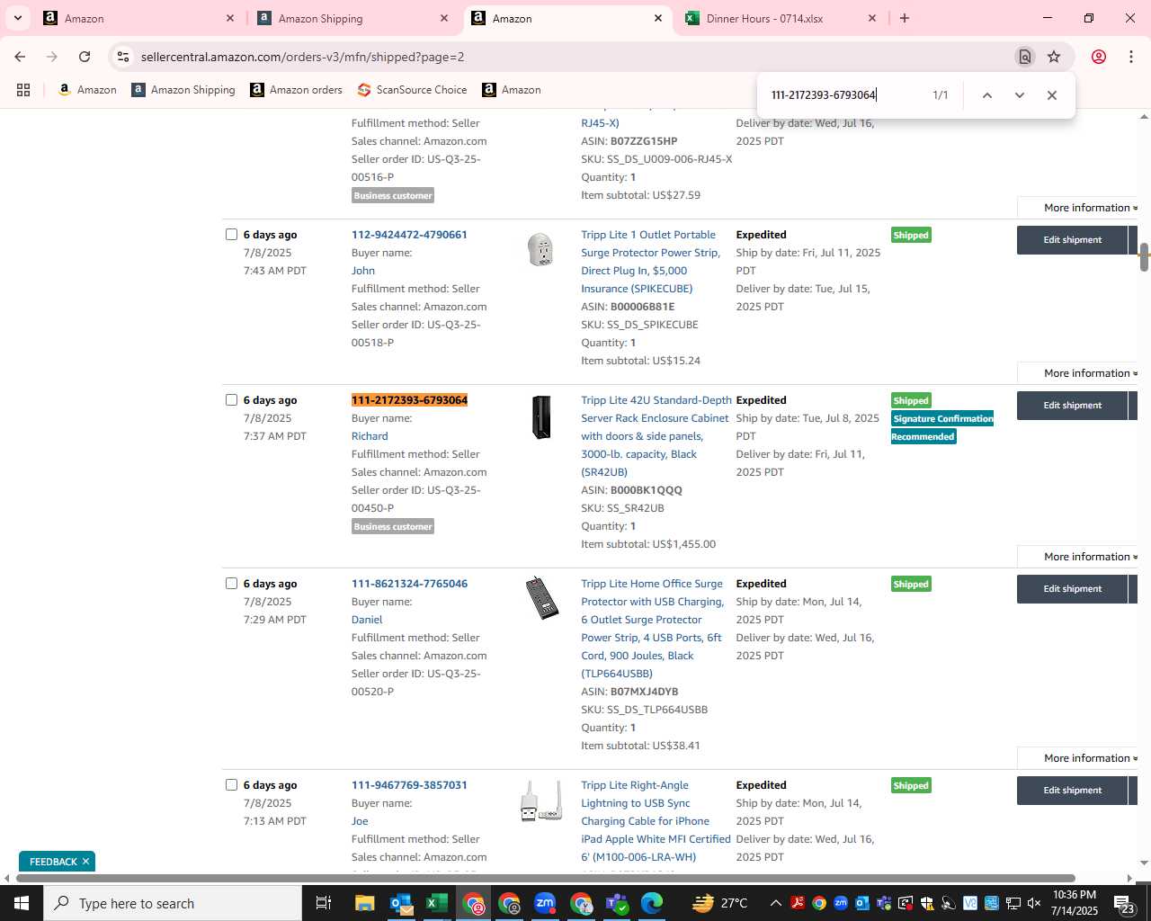The height and width of the screenshot is (921, 1151).
Task: Click the server rack cabinet product thumbnail
Action: click(x=541, y=417)
